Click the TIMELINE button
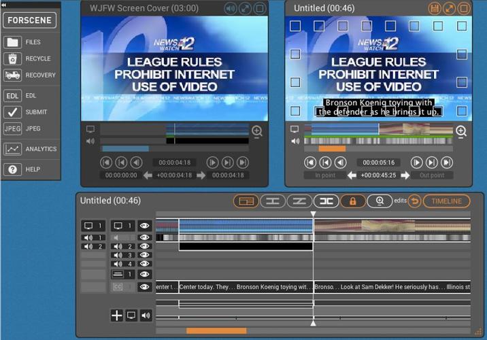The width and height of the screenshot is (487, 340). tap(447, 201)
